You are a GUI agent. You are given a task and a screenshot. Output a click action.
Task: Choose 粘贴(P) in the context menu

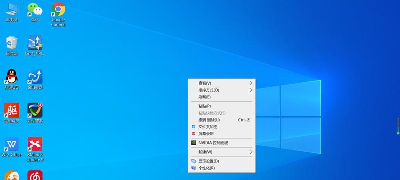(222, 106)
